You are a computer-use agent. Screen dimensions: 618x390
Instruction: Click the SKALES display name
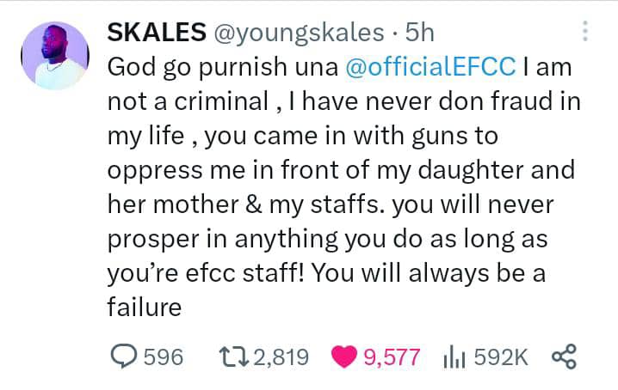(157, 32)
